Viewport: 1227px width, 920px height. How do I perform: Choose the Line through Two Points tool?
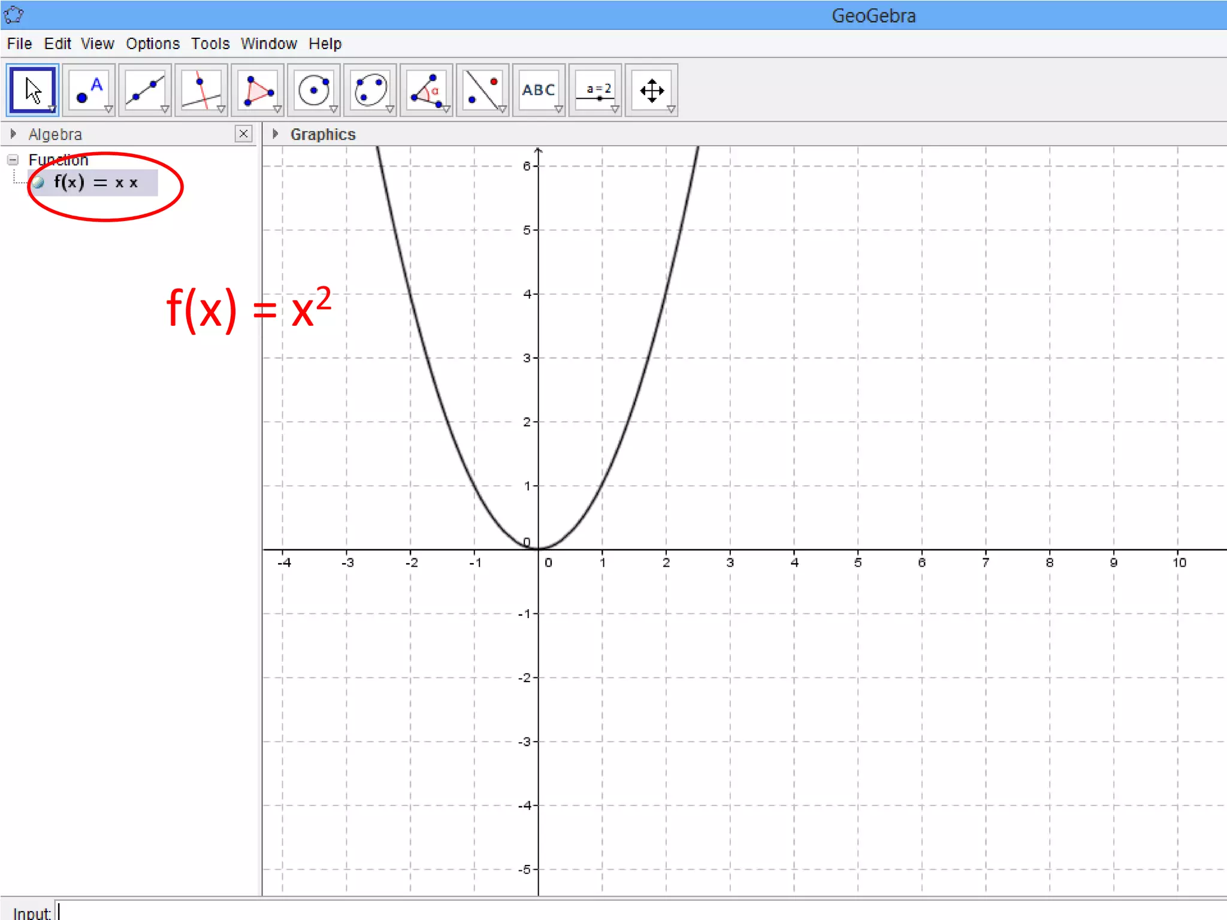[x=145, y=90]
